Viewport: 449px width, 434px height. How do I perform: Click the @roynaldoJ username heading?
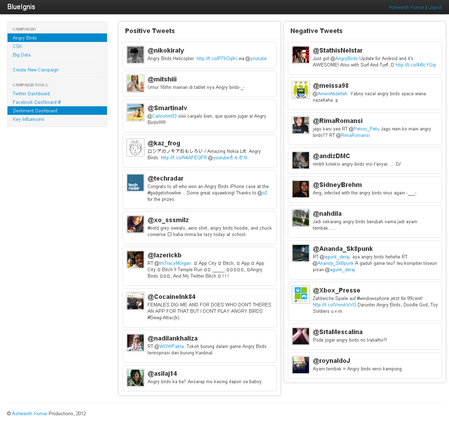point(331,361)
